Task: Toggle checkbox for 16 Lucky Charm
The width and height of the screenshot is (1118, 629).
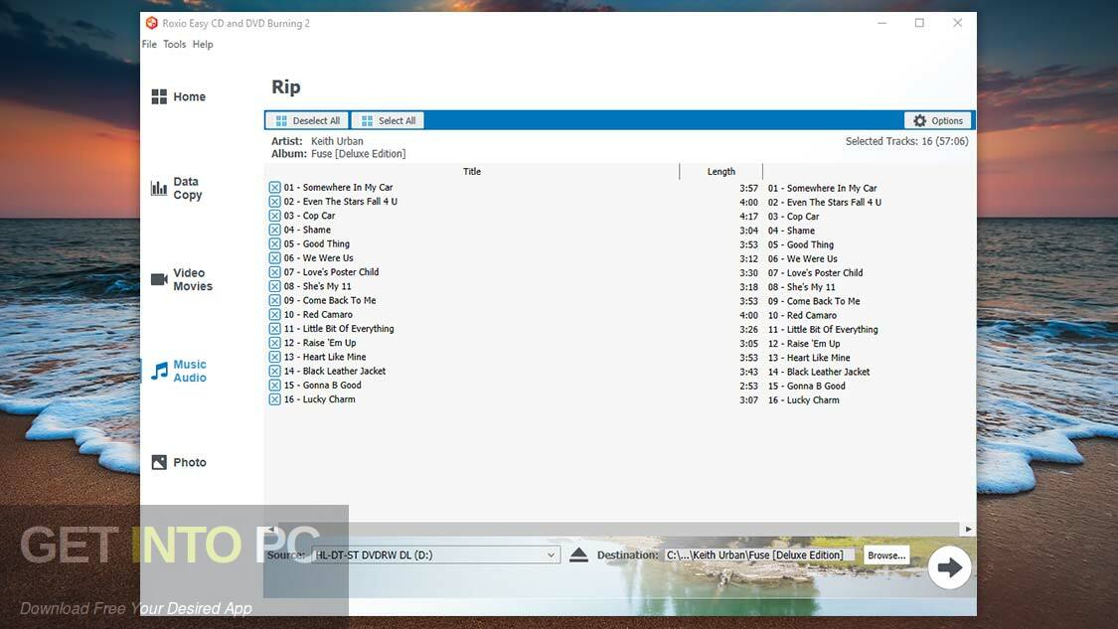Action: 274,399
